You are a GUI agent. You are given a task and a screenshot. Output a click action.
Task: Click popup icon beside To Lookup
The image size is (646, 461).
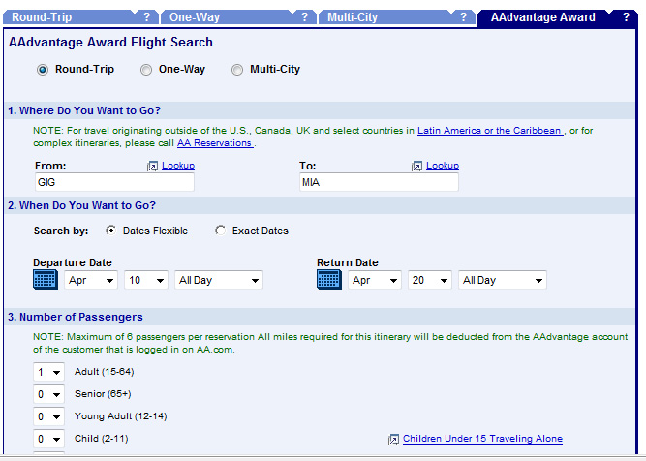(416, 166)
